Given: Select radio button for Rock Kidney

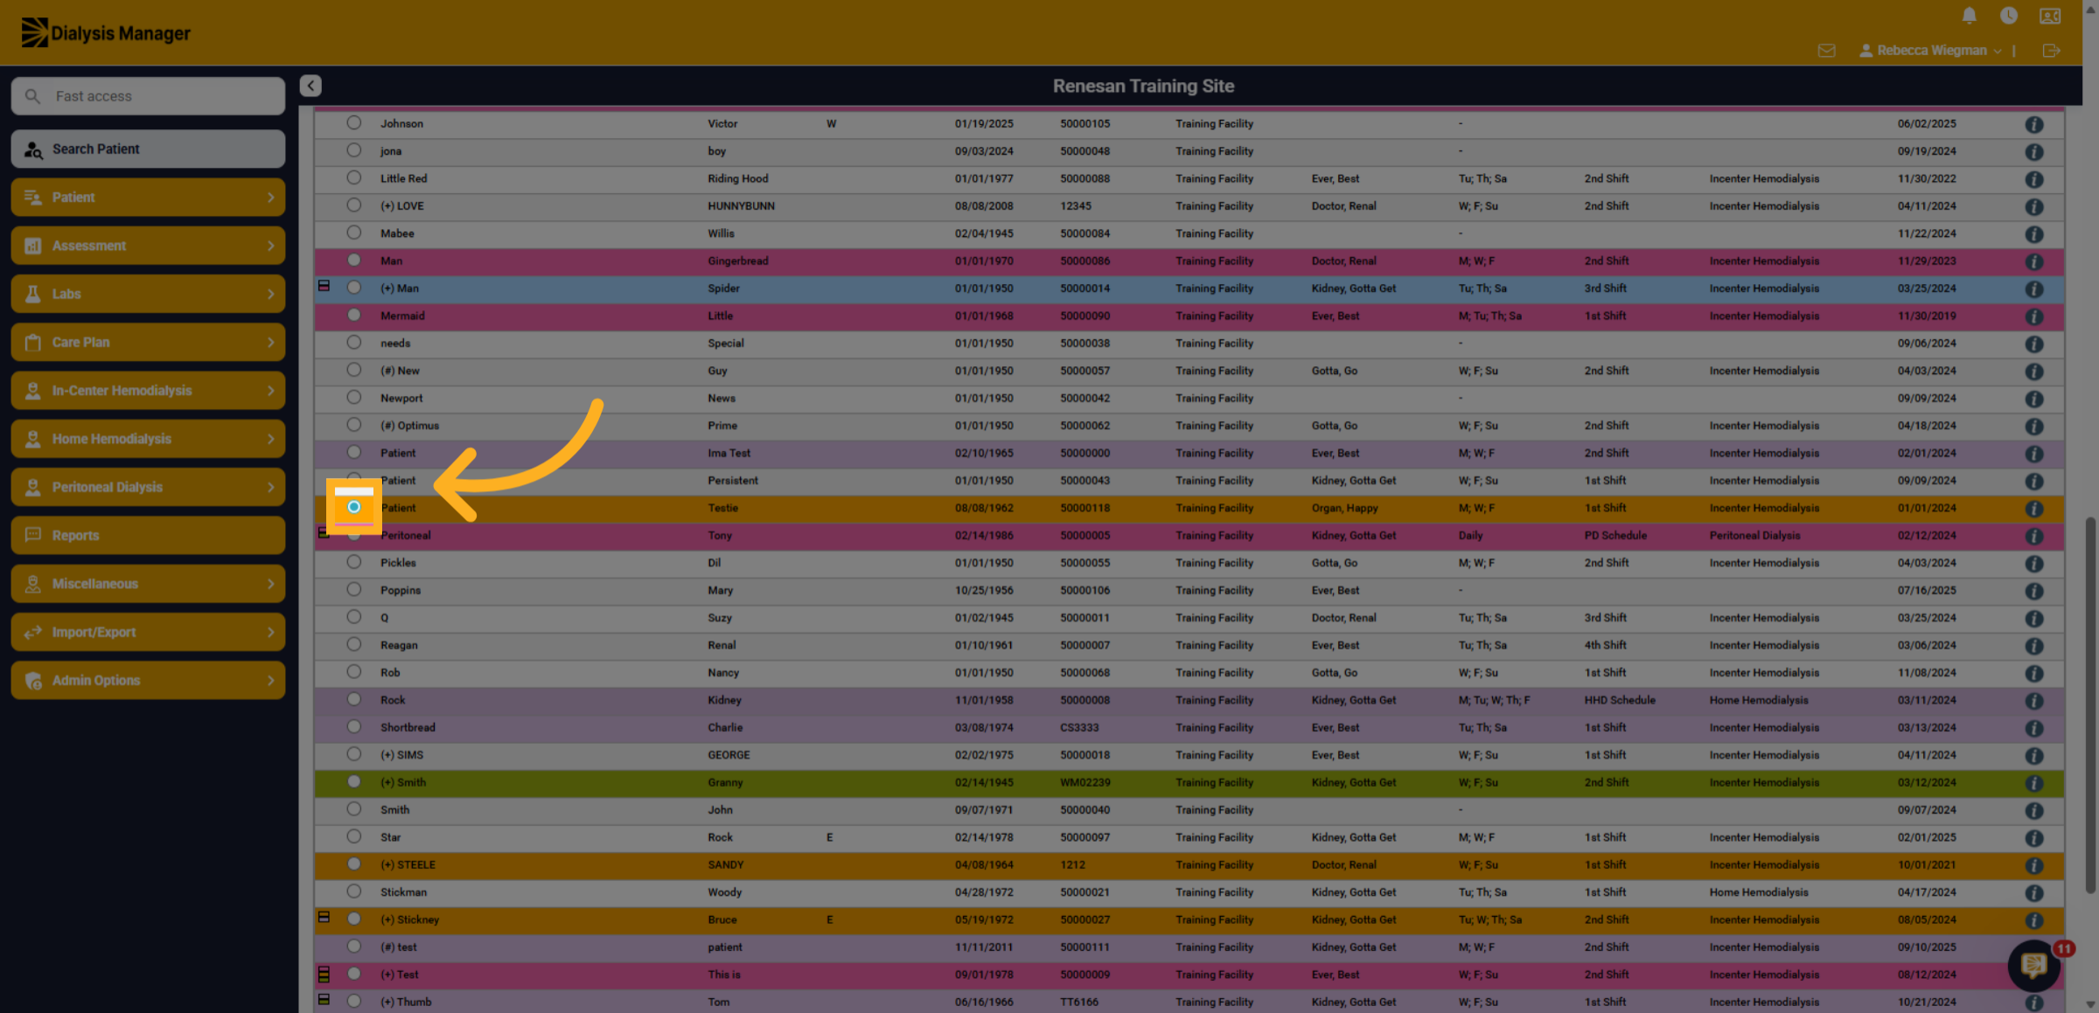Looking at the screenshot, I should pyautogui.click(x=353, y=700).
